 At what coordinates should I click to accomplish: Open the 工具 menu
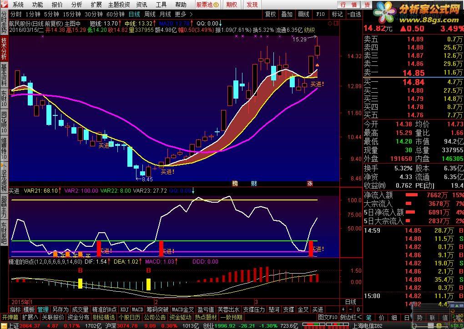click(161, 5)
